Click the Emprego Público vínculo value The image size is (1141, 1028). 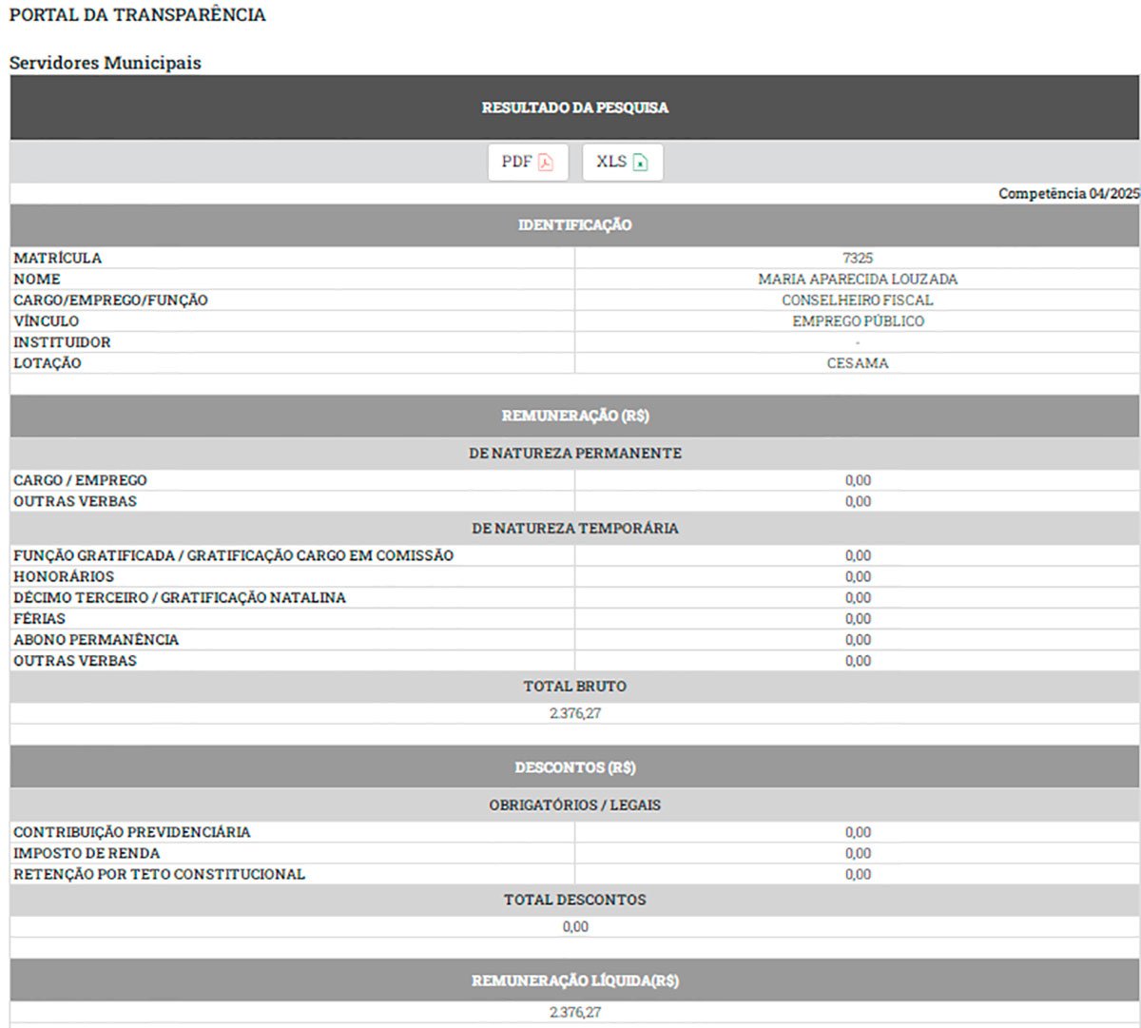click(x=858, y=321)
